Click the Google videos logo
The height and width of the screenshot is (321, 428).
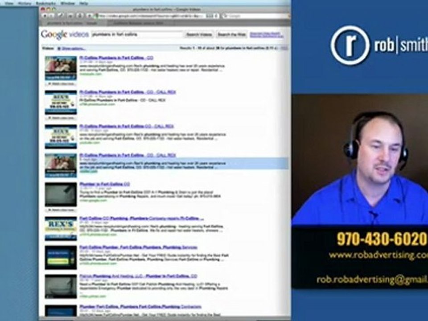click(65, 35)
